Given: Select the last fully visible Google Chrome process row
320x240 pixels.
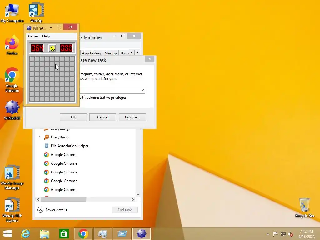Looking at the screenshot, I should click(x=86, y=190).
